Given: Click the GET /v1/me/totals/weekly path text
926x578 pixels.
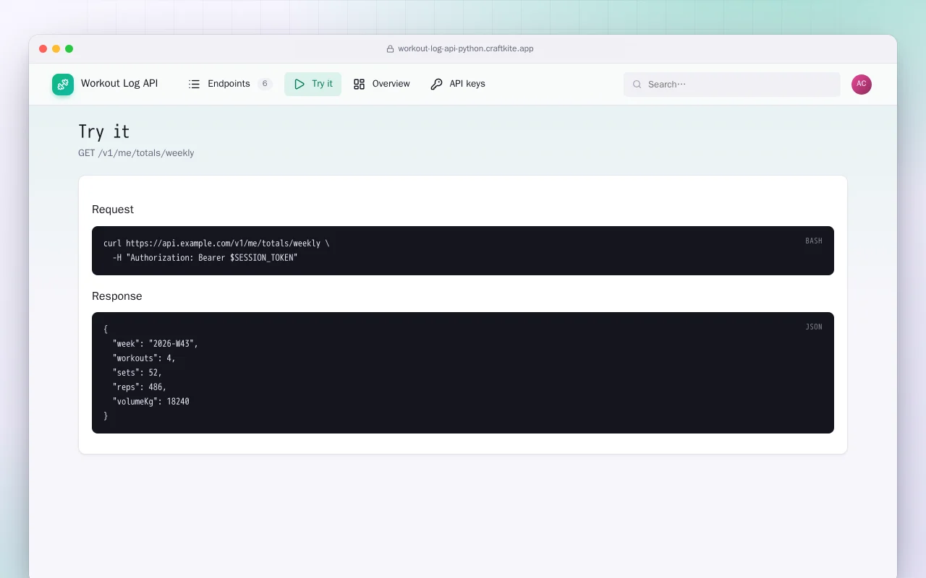Looking at the screenshot, I should tap(136, 153).
